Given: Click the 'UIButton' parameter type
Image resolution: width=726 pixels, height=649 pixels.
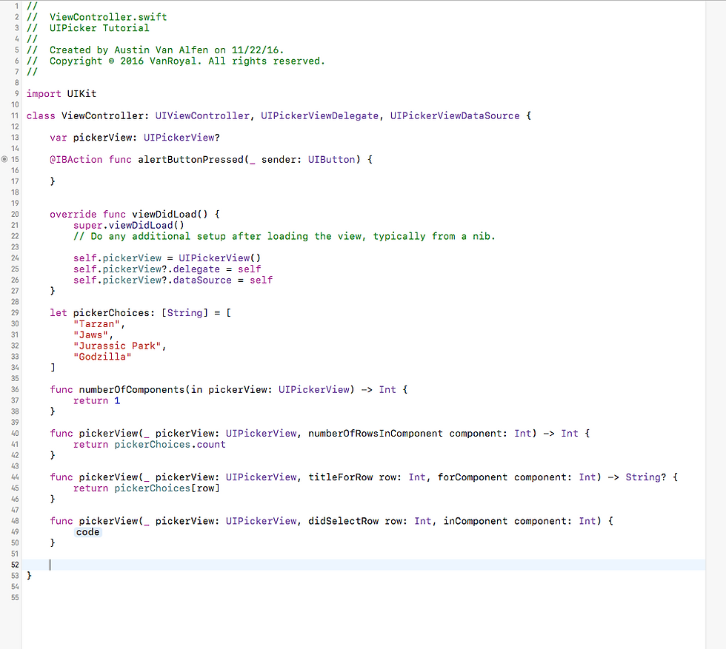Looking at the screenshot, I should 332,160.
